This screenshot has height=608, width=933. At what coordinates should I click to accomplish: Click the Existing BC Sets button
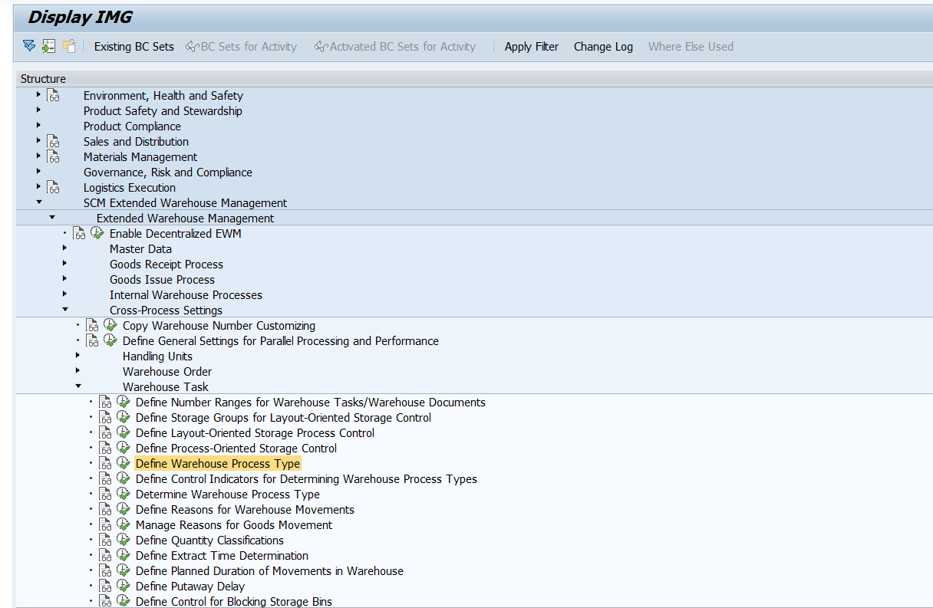134,47
